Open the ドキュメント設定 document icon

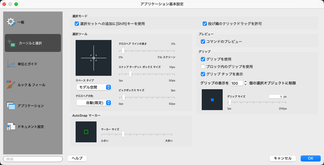11,127
